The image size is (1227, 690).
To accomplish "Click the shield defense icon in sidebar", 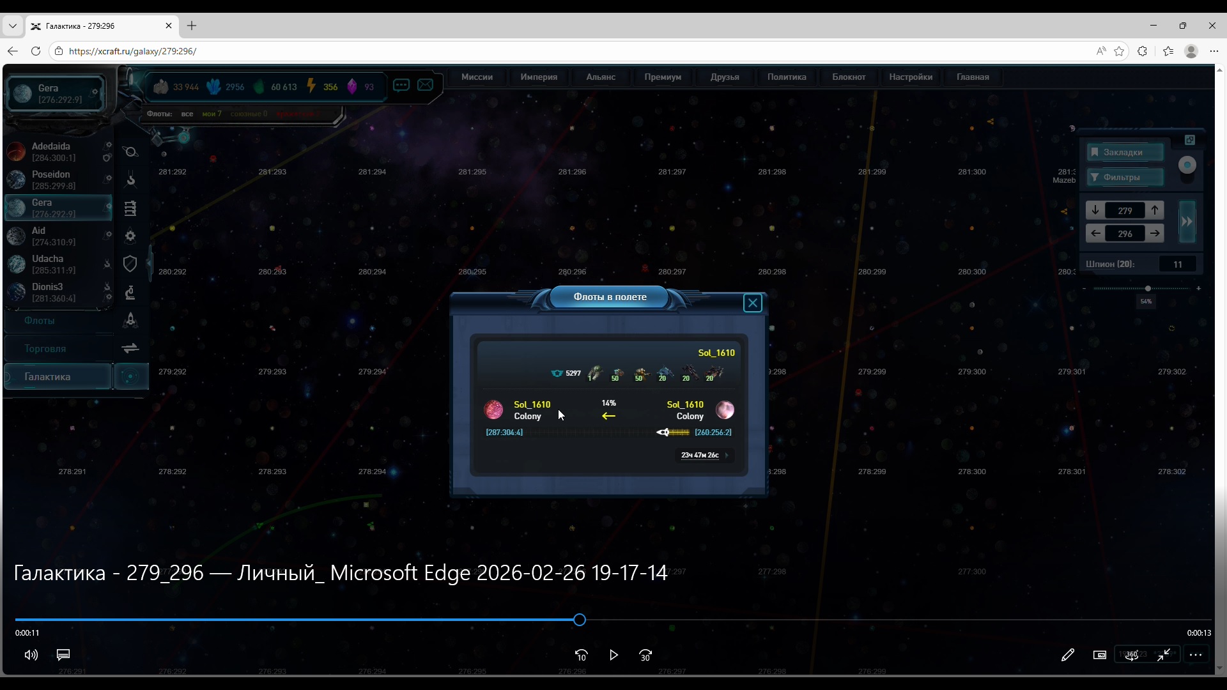I will pyautogui.click(x=130, y=264).
